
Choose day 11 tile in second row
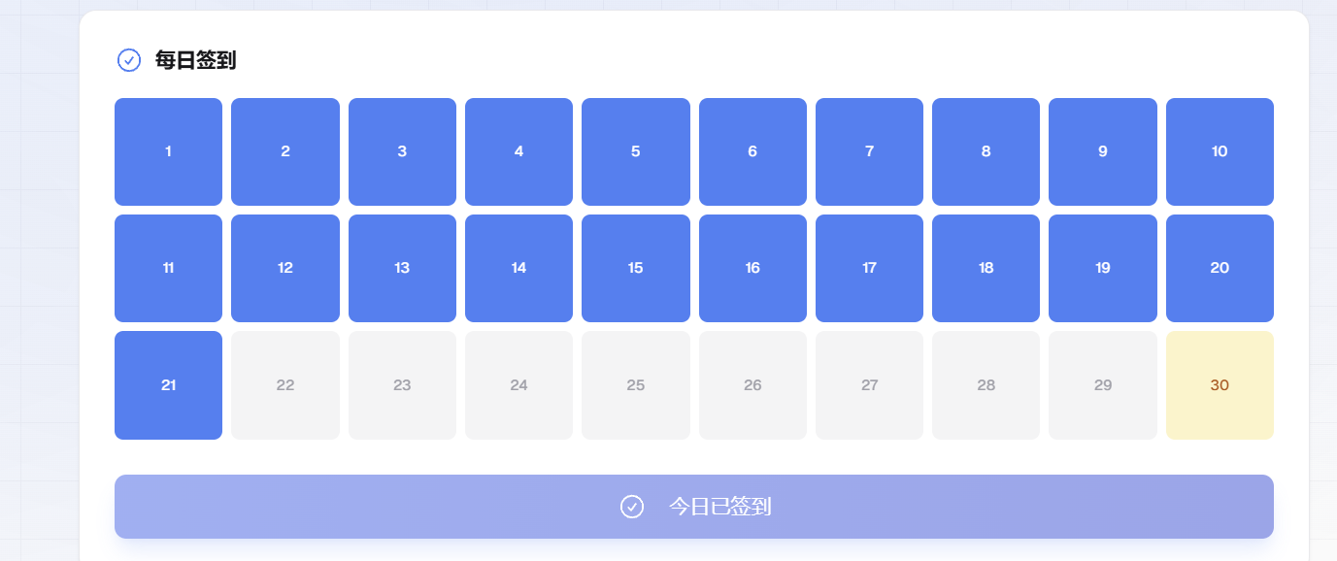168,268
